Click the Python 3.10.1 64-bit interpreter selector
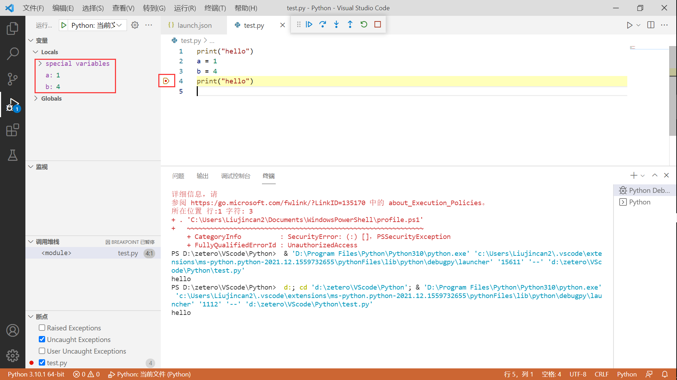 click(x=36, y=374)
